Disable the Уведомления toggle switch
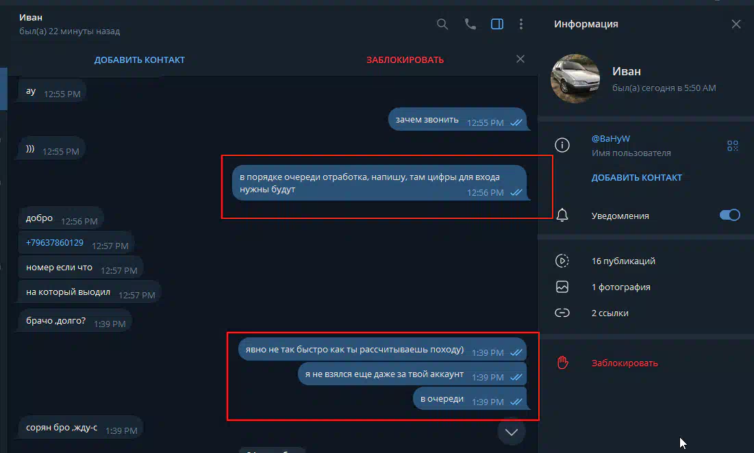Screen dimensions: 754x453 (729, 216)
